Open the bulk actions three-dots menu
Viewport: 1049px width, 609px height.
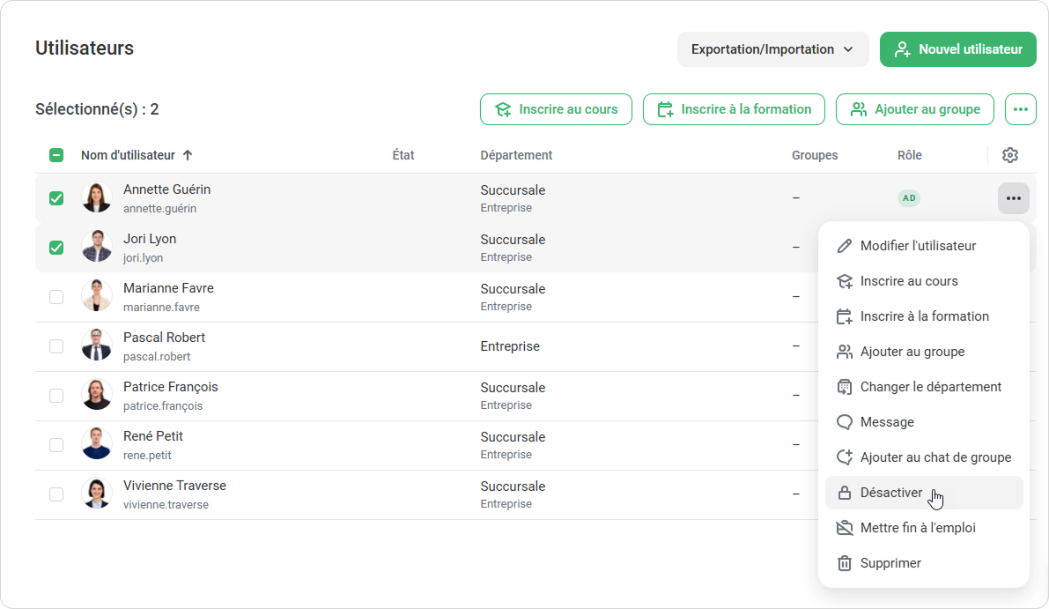[x=1020, y=109]
